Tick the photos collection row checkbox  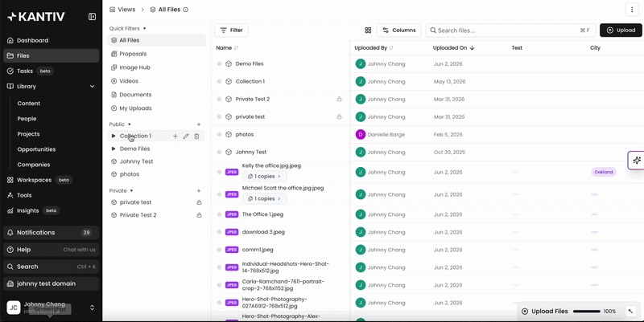(219, 134)
